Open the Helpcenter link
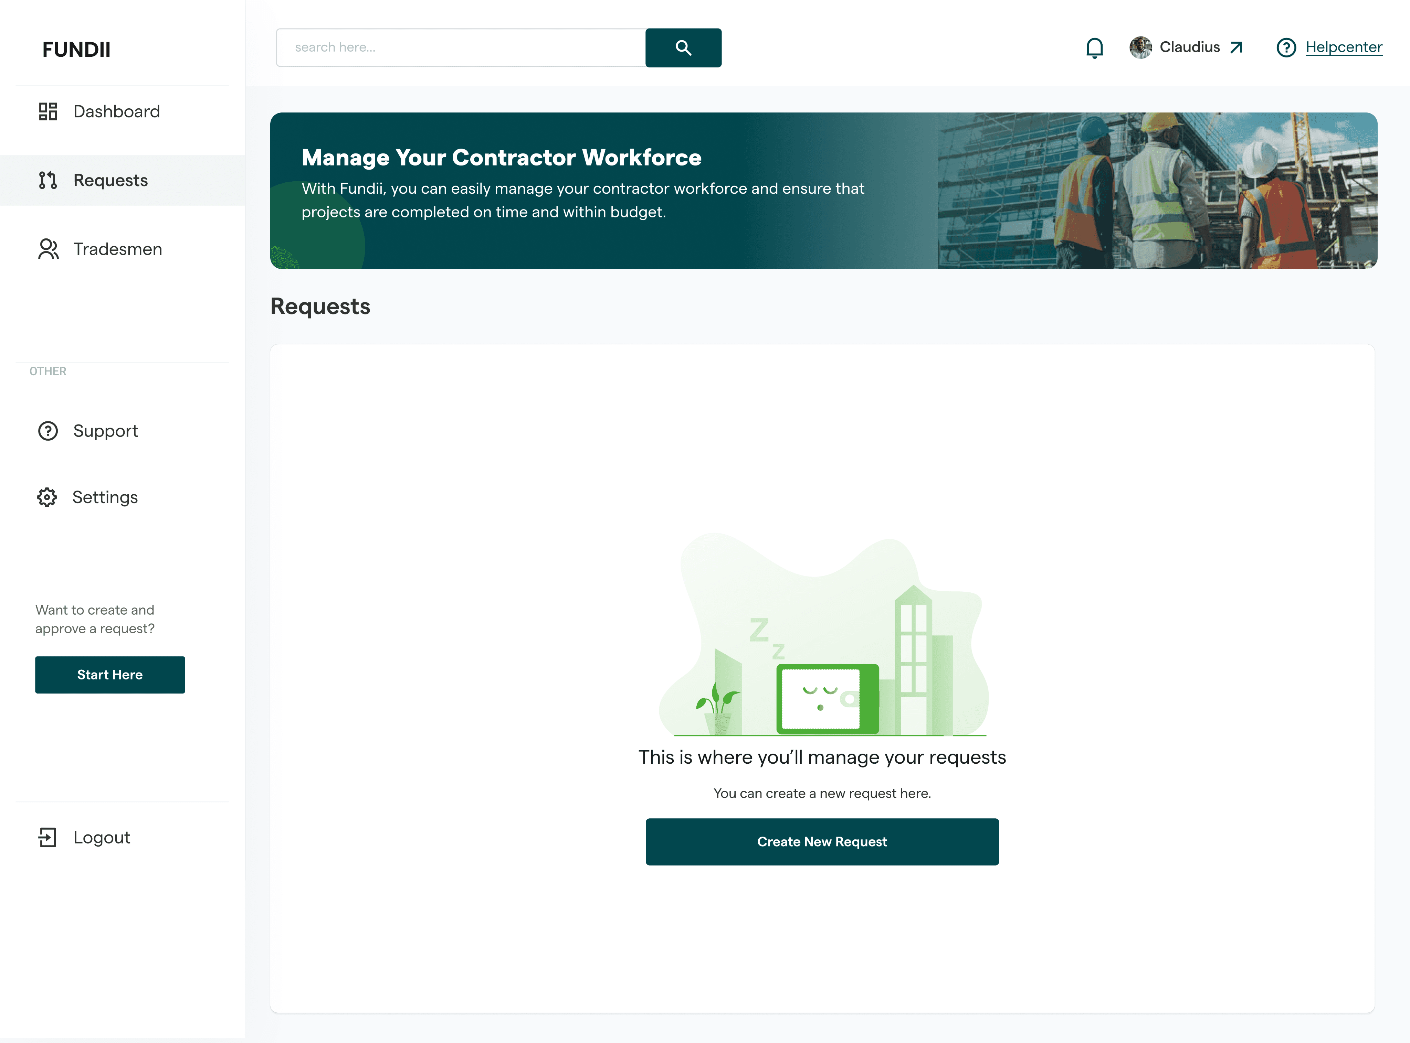Image resolution: width=1410 pixels, height=1043 pixels. point(1344,47)
